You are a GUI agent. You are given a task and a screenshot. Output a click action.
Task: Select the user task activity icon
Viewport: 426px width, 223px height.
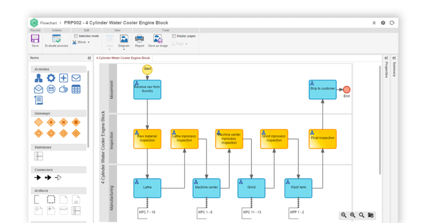click(38, 78)
